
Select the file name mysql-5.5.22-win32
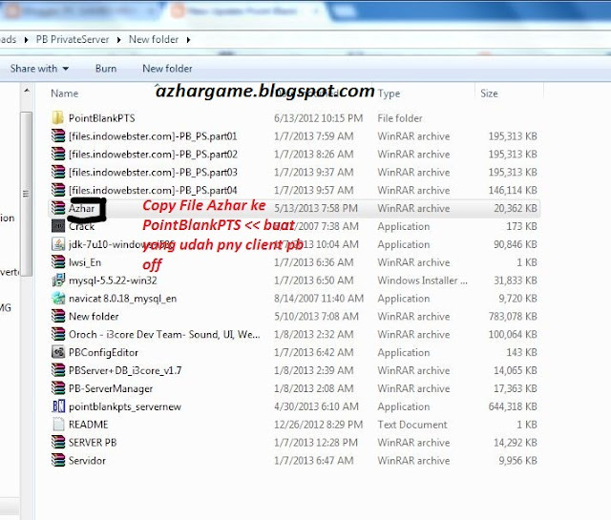113,281
